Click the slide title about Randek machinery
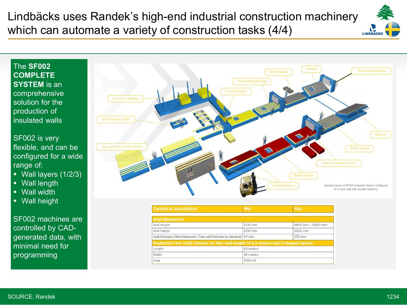This screenshot has width=407, height=305. [x=183, y=23]
